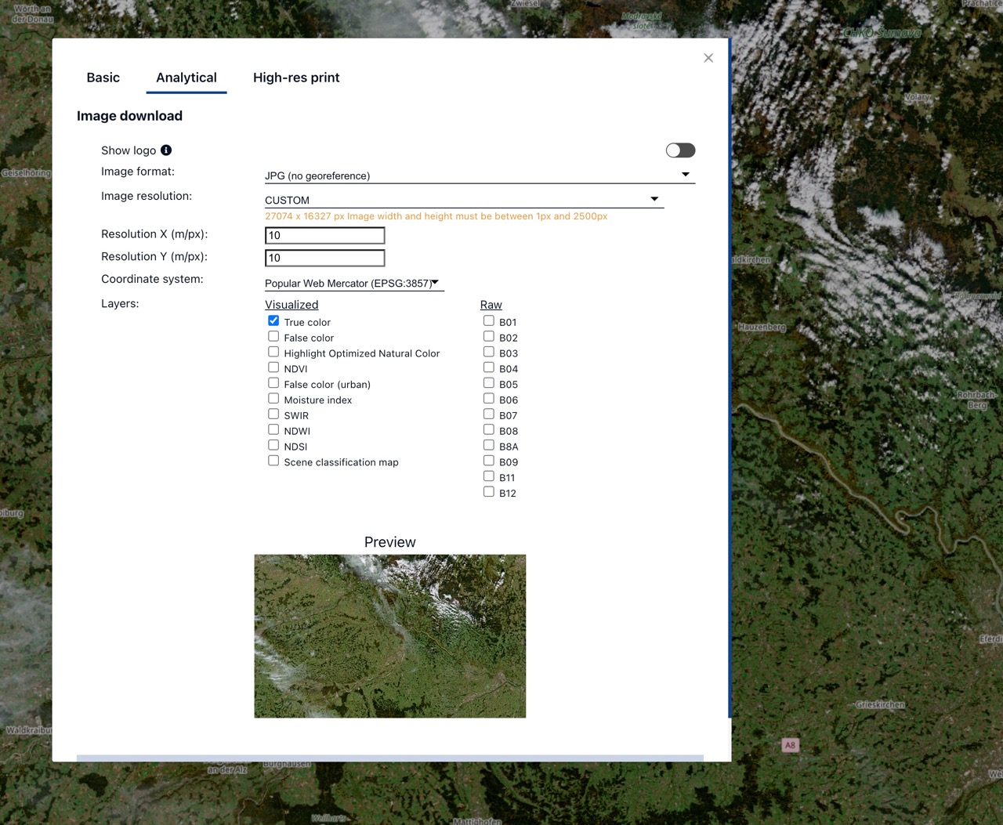Enable the NDVI layer checkbox
Screen dimensions: 1003x825
[273, 367]
